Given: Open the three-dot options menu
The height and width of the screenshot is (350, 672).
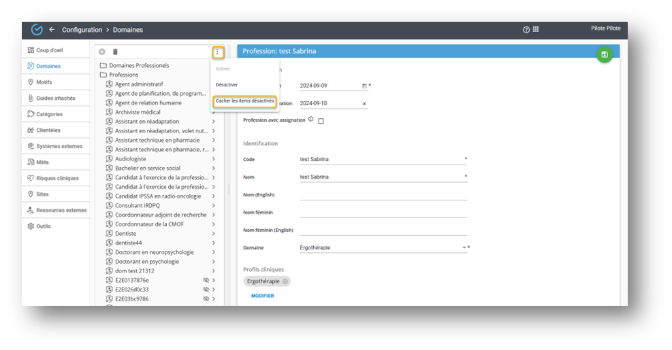Looking at the screenshot, I should [x=217, y=52].
